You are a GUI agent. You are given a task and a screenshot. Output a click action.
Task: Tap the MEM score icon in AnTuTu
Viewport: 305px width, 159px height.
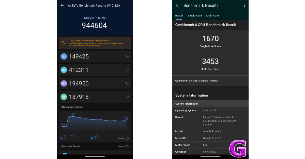click(x=64, y=83)
